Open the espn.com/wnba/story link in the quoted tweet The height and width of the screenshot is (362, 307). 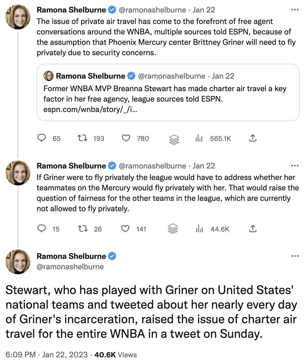point(90,109)
